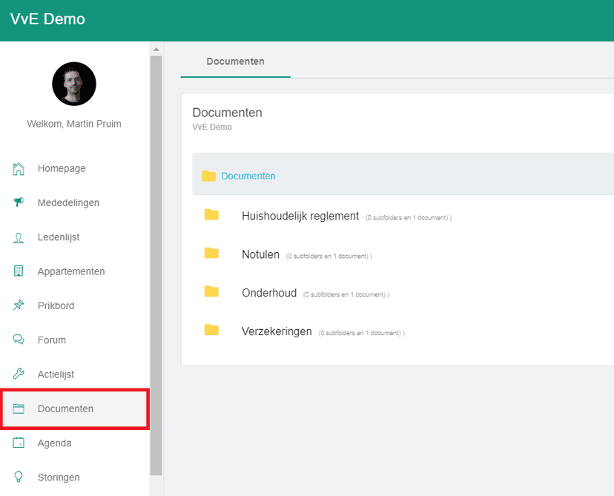Screen dimensions: 614x496
Task: Open the Huishoudelijk reglement folder icon
Action: pos(211,214)
